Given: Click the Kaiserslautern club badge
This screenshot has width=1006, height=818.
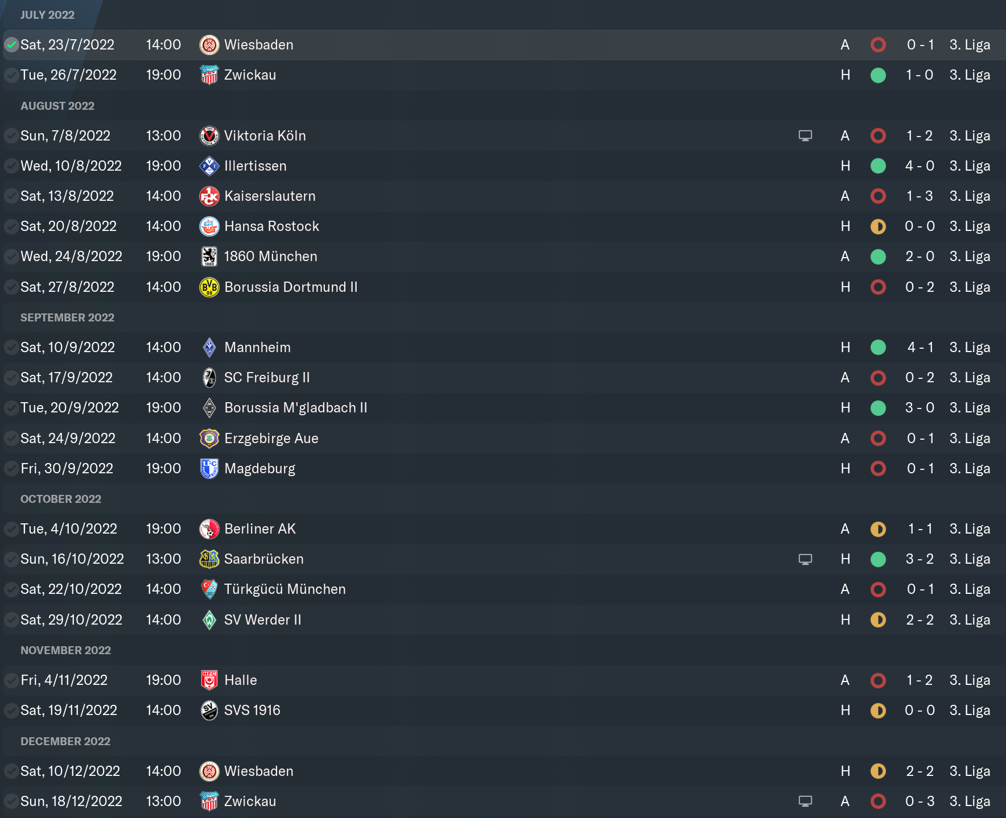Looking at the screenshot, I should 209,196.
